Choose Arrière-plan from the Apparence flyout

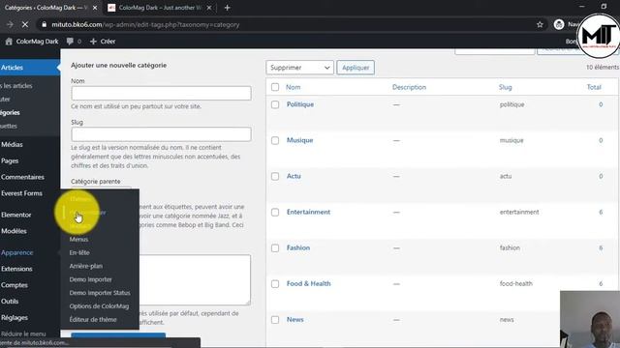tap(86, 266)
